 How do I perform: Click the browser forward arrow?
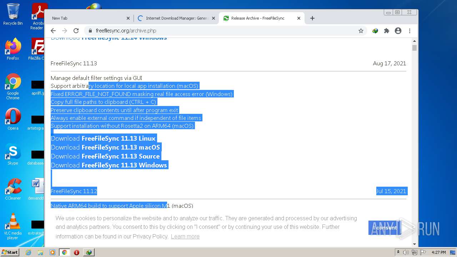tap(65, 31)
